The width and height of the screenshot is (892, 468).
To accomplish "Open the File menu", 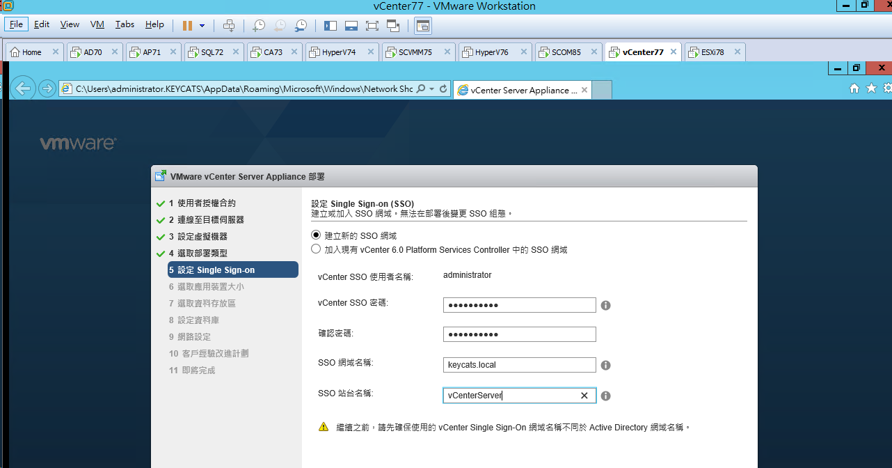I will 16,24.
